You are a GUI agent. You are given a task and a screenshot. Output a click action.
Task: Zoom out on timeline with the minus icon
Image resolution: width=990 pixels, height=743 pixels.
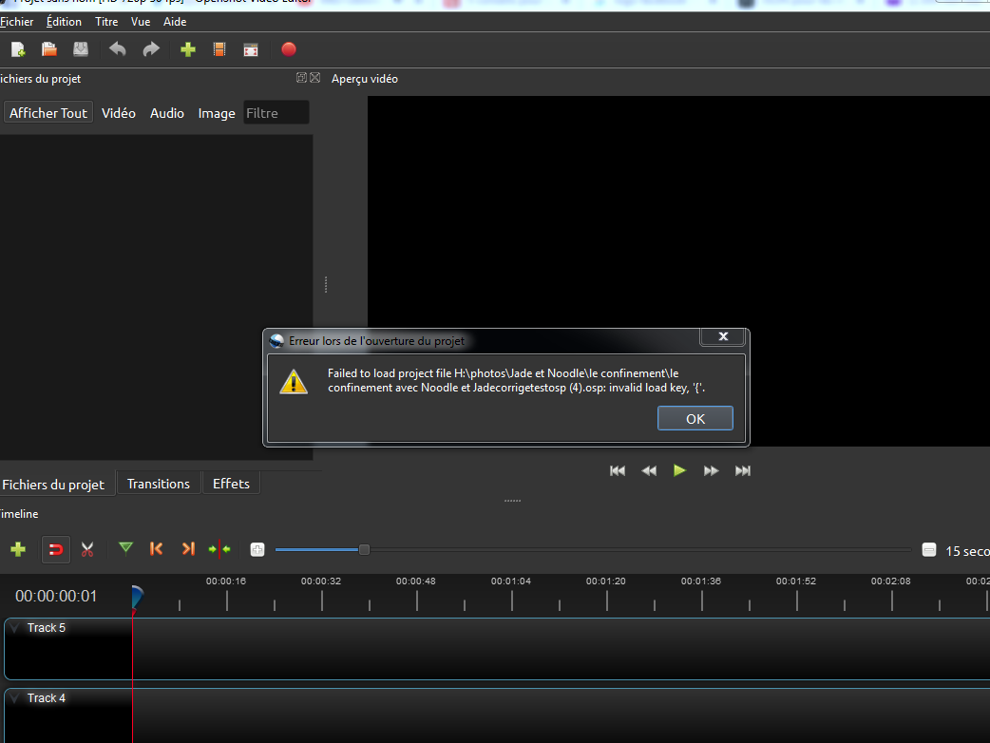coord(929,550)
